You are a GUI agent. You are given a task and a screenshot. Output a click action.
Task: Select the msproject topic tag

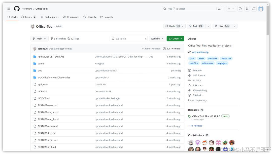pos(222,63)
